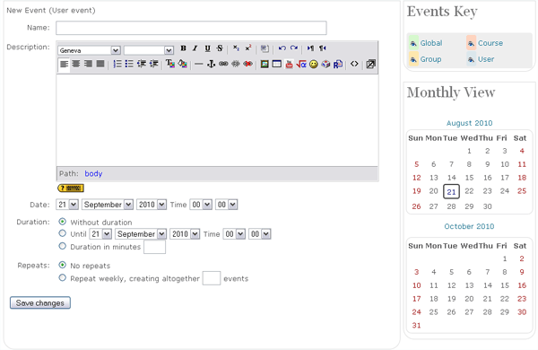
Task: Open Date time minute dropdown
Action: point(227,205)
